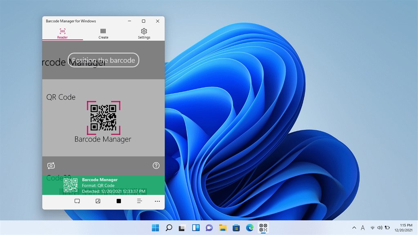Screen dimensions: 418x235
Task: Open the clock and calendar flyout
Action: 404,228
